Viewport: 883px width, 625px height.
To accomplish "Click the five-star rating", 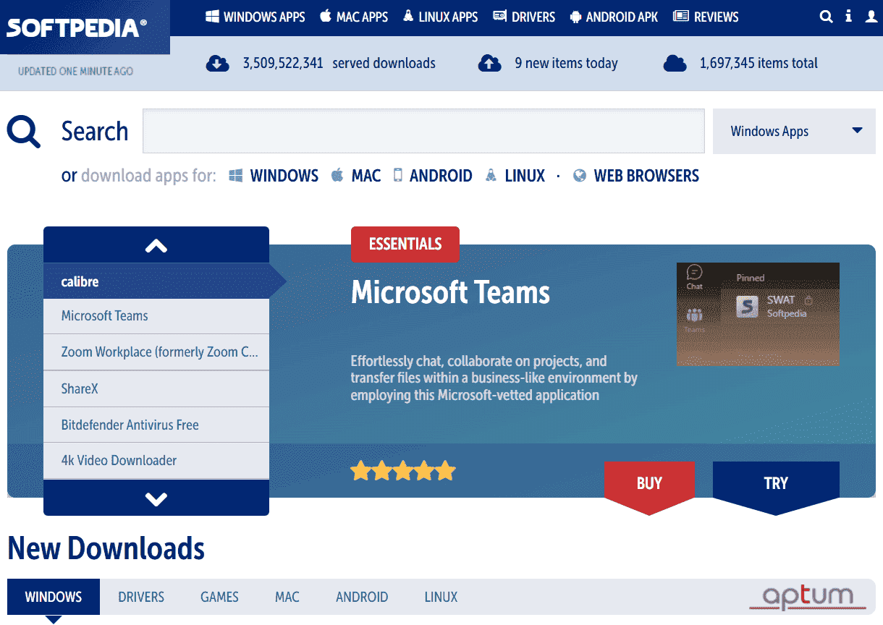I will pyautogui.click(x=402, y=471).
